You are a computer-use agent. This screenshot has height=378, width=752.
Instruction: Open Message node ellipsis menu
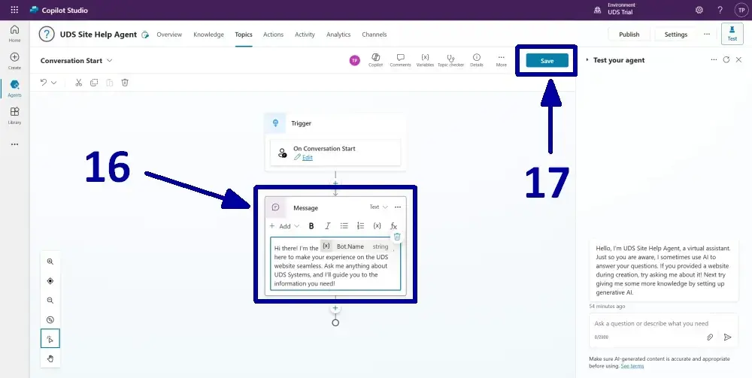pos(398,207)
